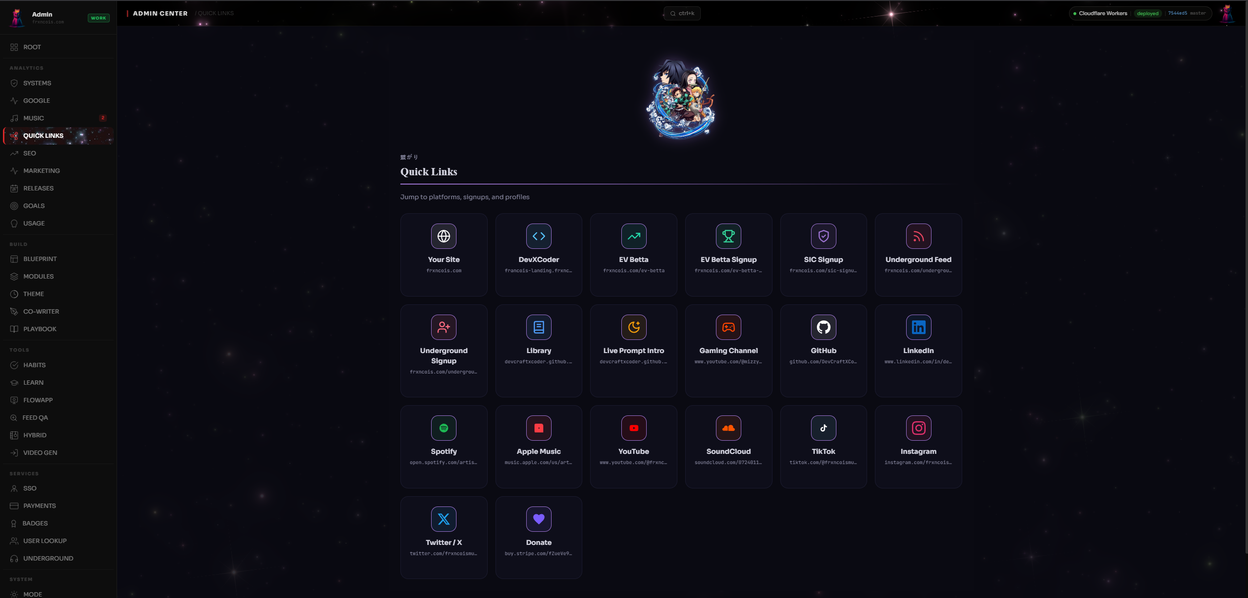
Task: Click the LinkedIn logo icon
Action: click(918, 327)
